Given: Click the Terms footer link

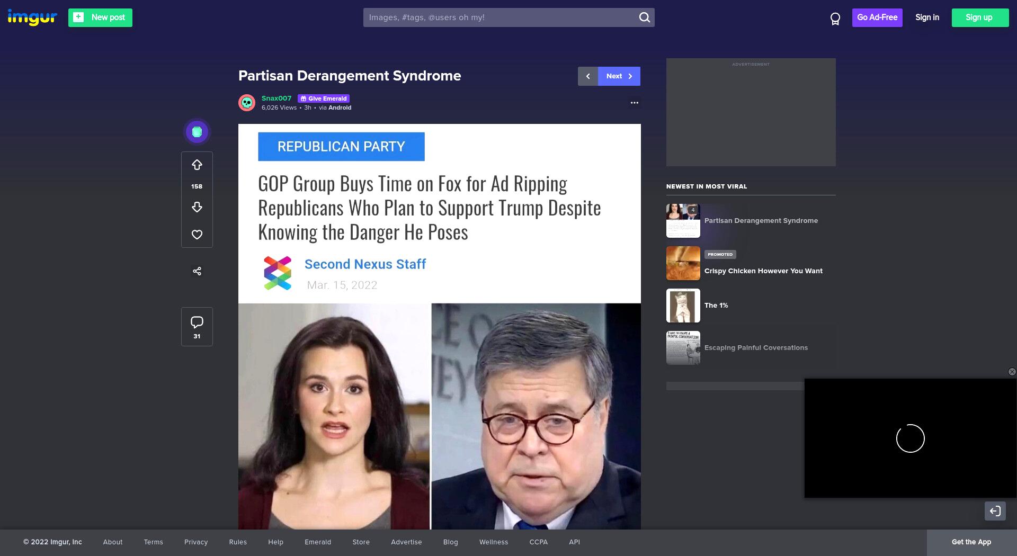Looking at the screenshot, I should (154, 542).
